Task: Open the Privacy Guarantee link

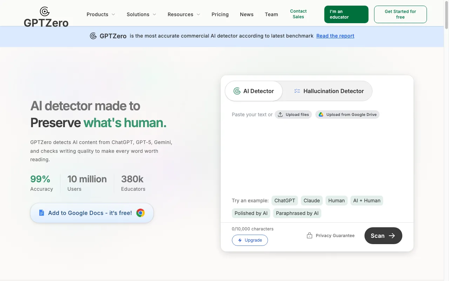Action: tap(330, 236)
